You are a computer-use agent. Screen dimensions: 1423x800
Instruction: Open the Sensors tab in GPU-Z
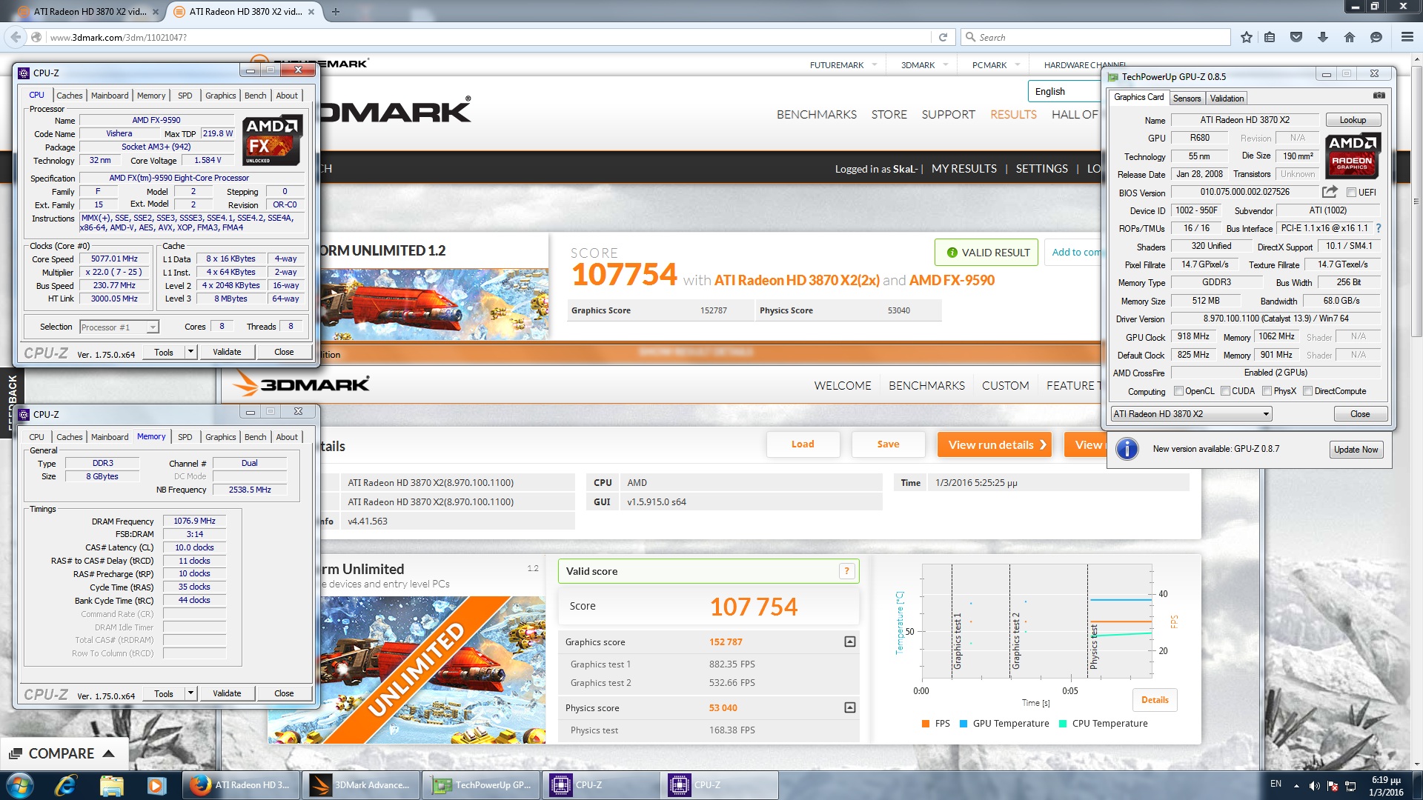pos(1187,99)
